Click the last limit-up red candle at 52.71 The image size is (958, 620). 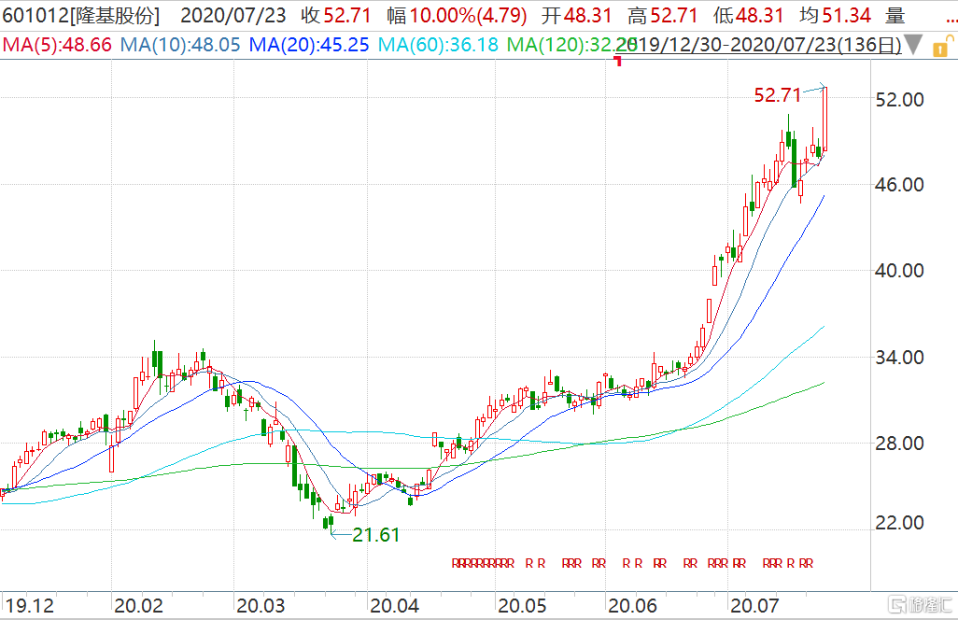click(825, 119)
